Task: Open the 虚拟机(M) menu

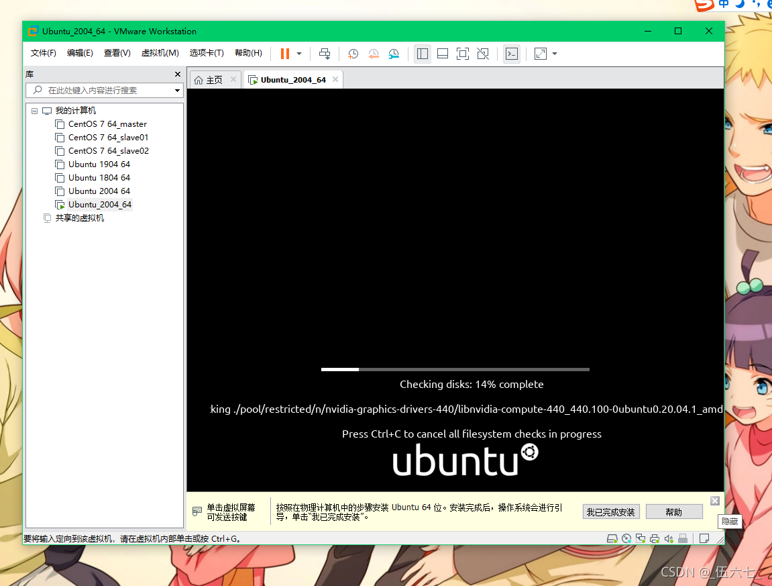Action: click(x=160, y=53)
